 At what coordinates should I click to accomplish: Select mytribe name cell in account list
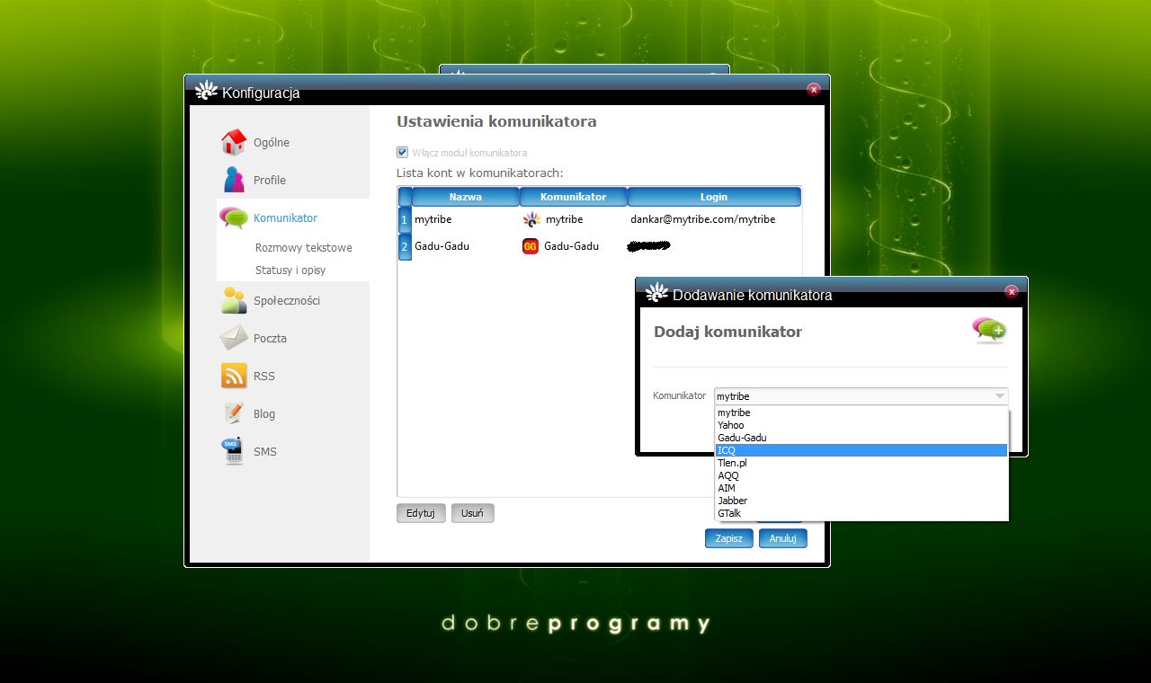(x=466, y=219)
